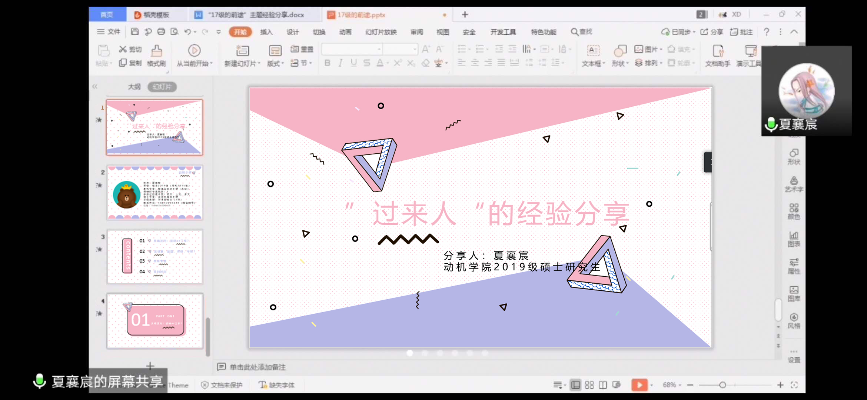Open the 68% zoom level dropdown
This screenshot has width=867, height=400.
coord(672,385)
